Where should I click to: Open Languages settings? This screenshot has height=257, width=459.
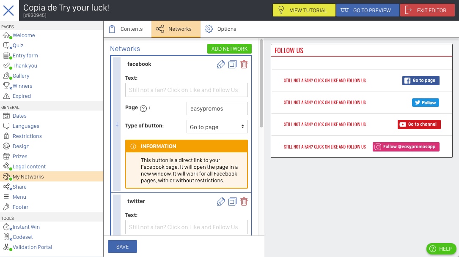26,126
